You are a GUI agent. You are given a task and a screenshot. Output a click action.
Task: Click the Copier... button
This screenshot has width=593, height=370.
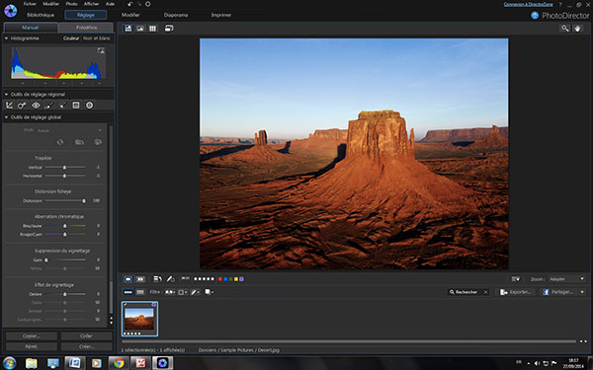[32, 335]
